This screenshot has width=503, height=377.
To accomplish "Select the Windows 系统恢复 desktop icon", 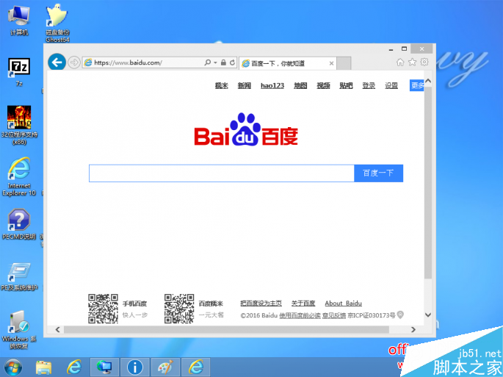I will click(x=19, y=329).
